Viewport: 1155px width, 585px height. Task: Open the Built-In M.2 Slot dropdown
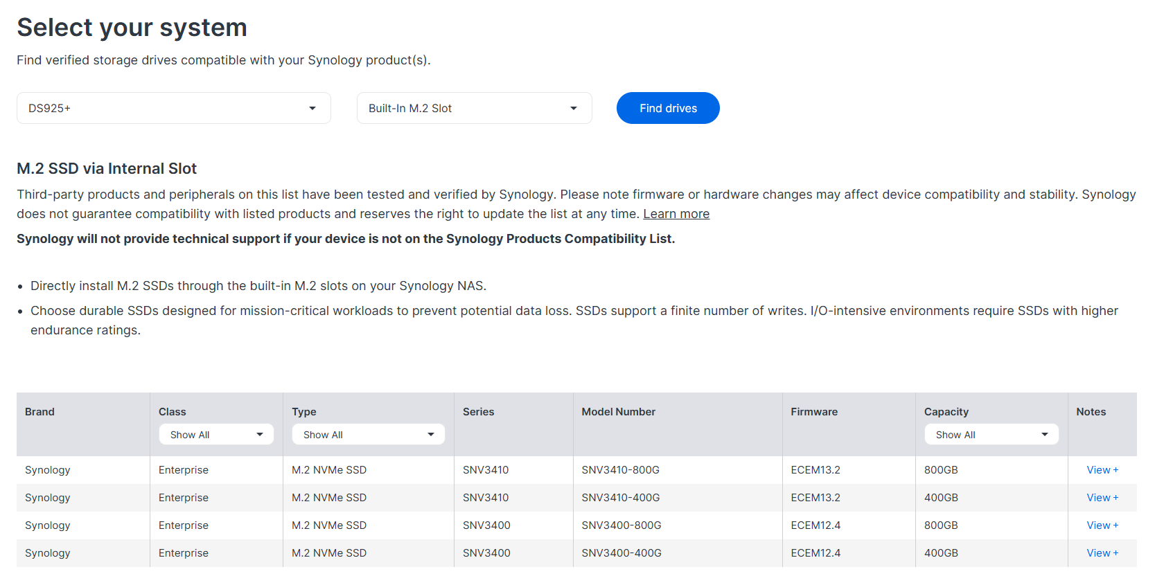(x=474, y=108)
